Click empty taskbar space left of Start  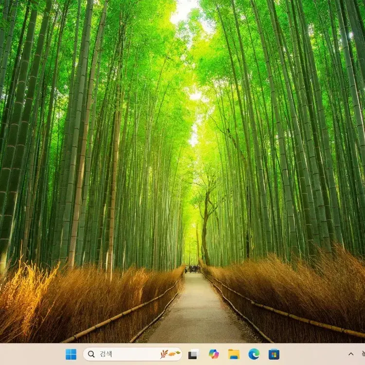pos(29,354)
